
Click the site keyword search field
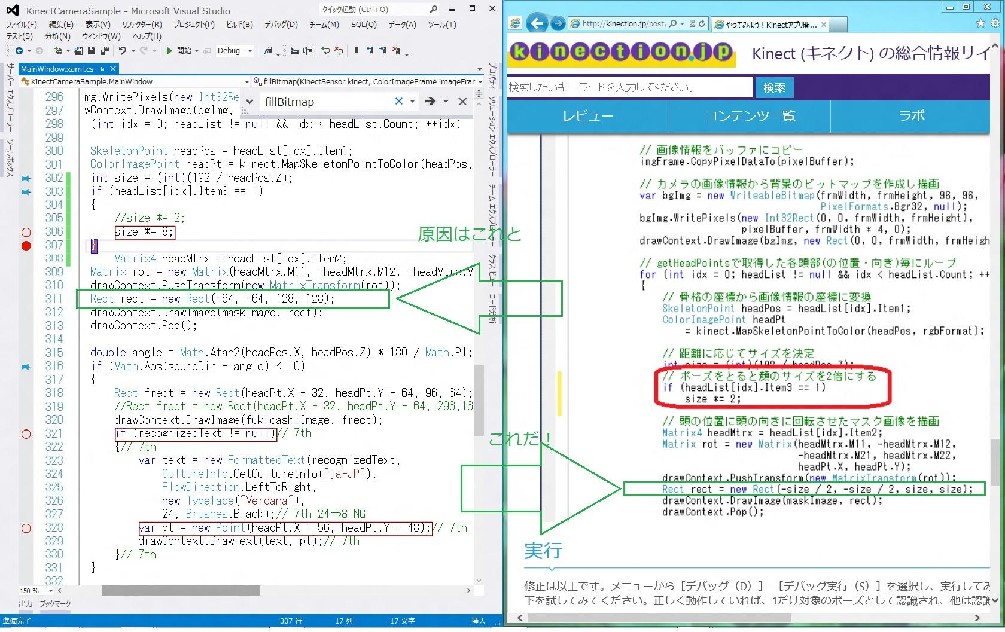[628, 87]
